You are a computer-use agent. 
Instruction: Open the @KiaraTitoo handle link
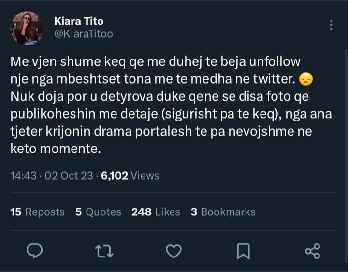coord(84,34)
